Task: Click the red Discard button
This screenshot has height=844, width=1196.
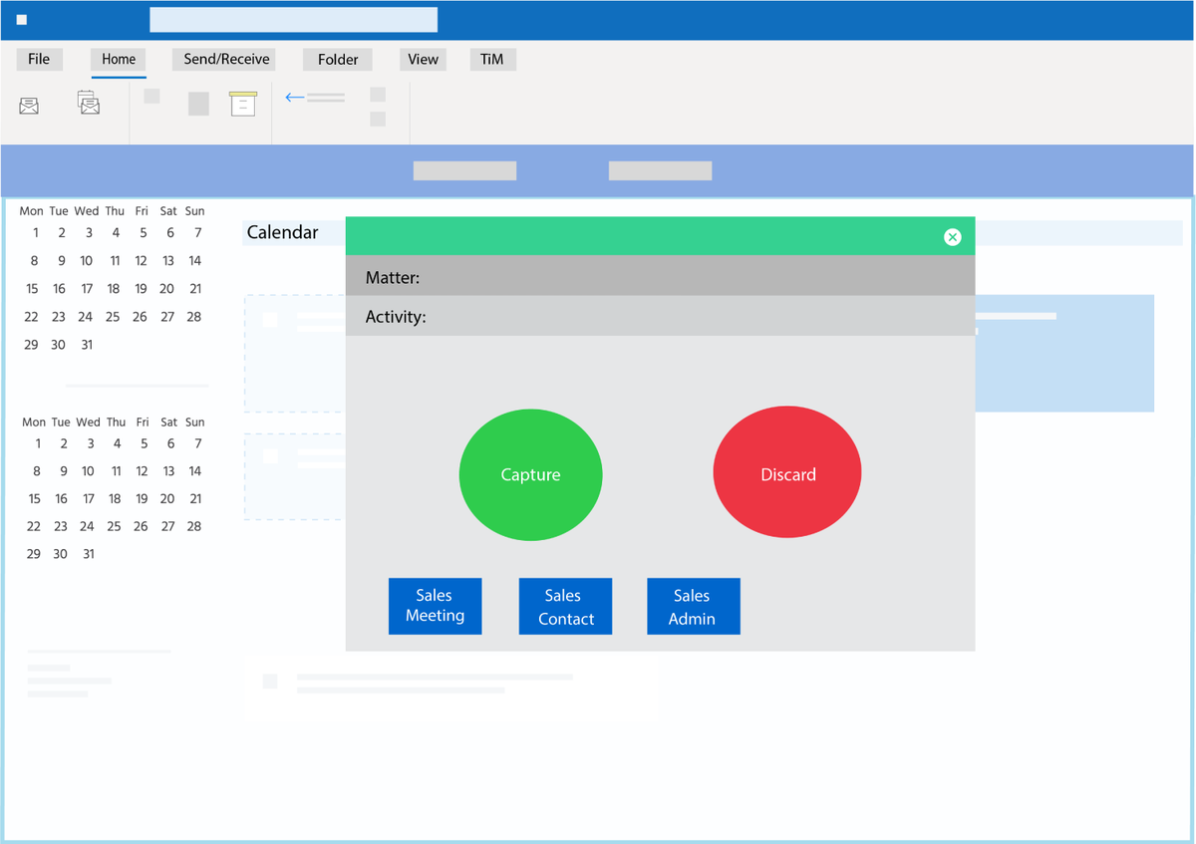Action: [787, 472]
